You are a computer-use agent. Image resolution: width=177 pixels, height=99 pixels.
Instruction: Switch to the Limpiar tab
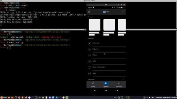tap(93, 84)
